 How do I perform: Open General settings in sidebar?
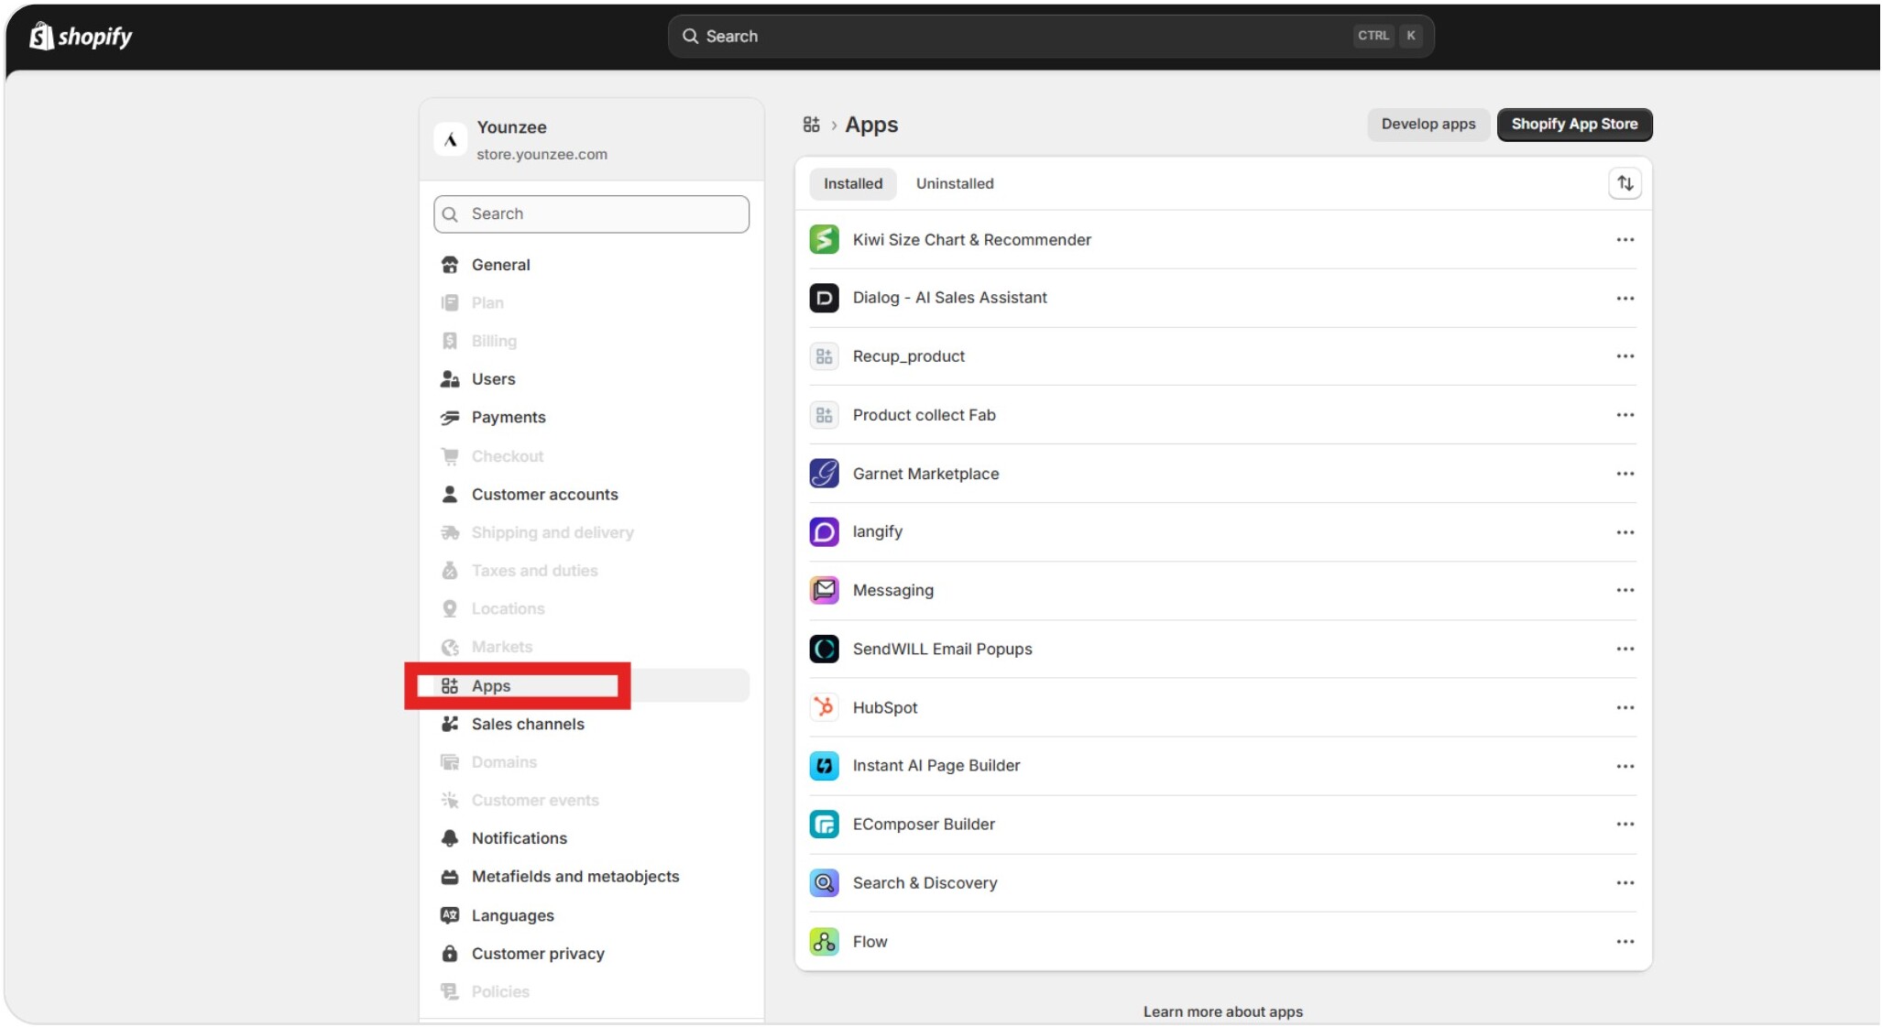point(591,265)
